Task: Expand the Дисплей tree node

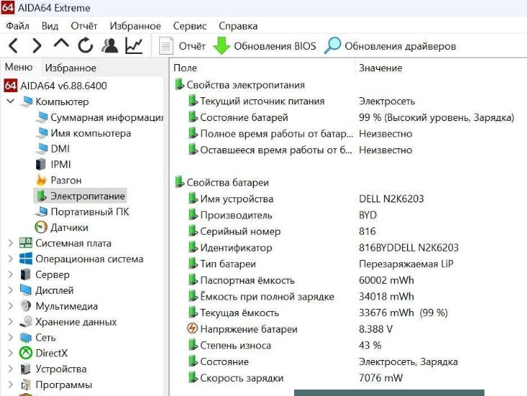Action: point(10,290)
